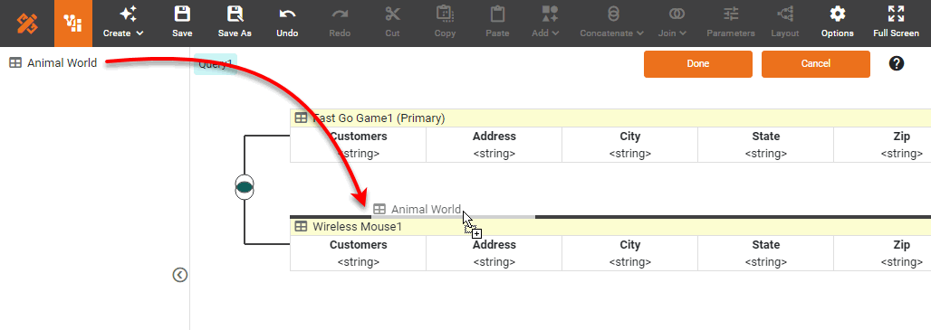Select the active data flow view icon

[73, 24]
